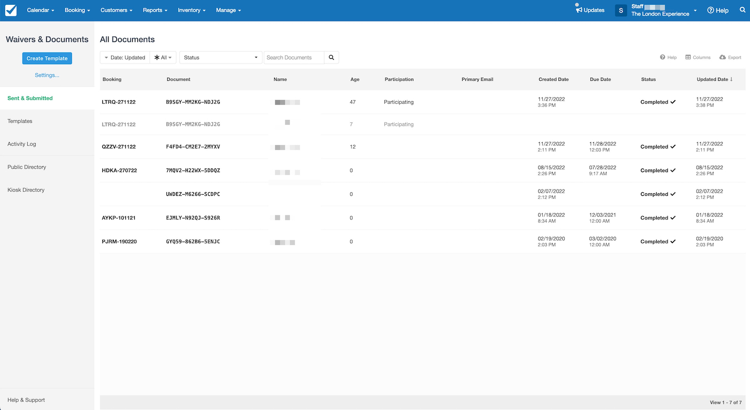750x410 pixels.
Task: Open document UWDEZ-M6266-SCDPC
Action: coord(193,194)
